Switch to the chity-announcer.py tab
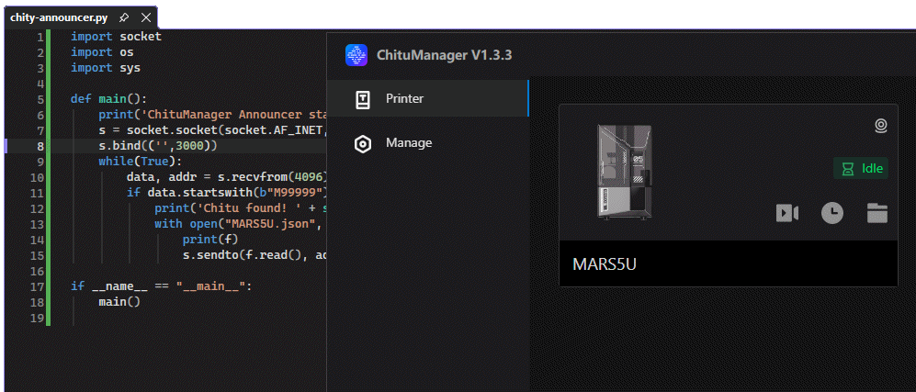The height and width of the screenshot is (392, 916). [59, 17]
